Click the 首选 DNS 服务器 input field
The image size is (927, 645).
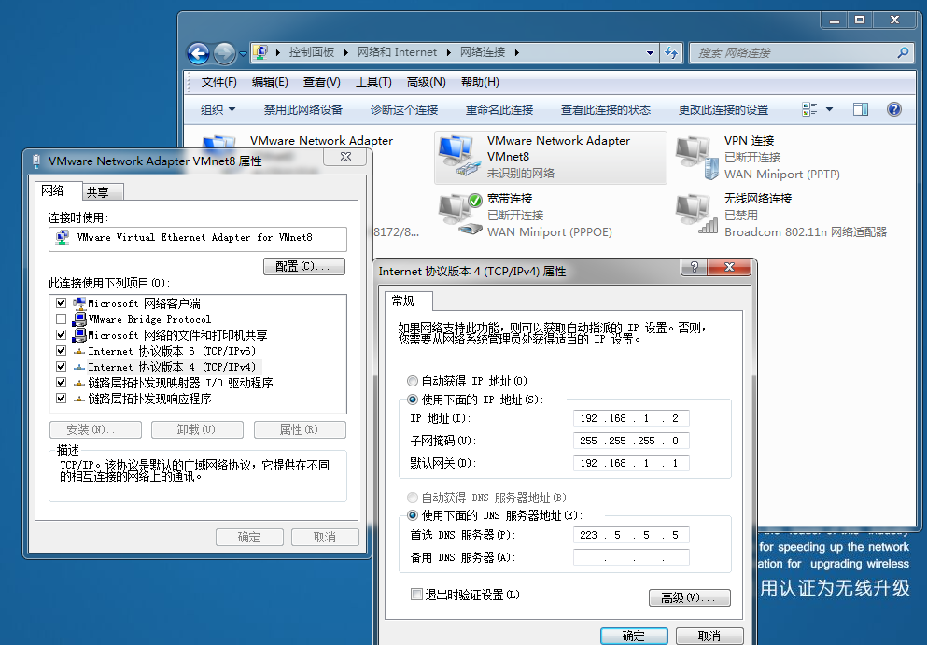(x=631, y=535)
